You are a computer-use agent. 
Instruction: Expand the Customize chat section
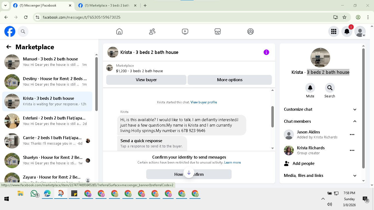tap(320, 109)
